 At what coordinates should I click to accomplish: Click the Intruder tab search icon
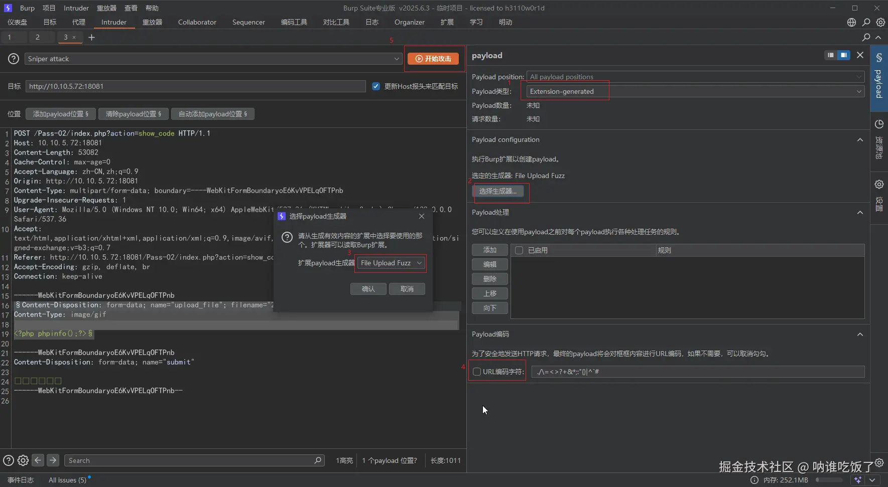(x=866, y=37)
